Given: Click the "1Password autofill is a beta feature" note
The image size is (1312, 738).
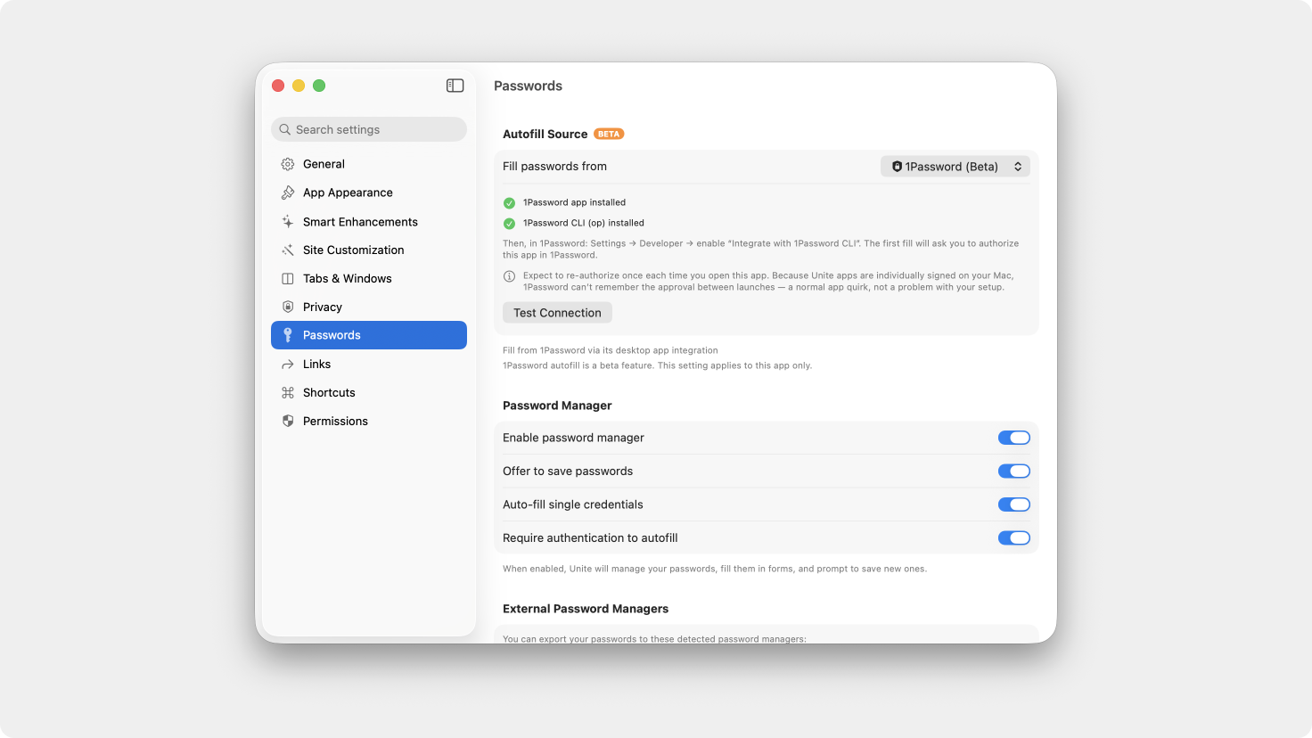Looking at the screenshot, I should (x=658, y=365).
